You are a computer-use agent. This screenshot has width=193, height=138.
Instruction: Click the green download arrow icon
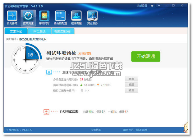(81, 85)
